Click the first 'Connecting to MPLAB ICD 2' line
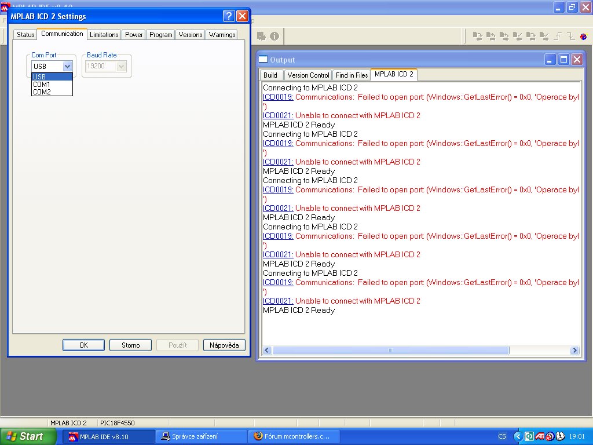The image size is (593, 445). 310,88
